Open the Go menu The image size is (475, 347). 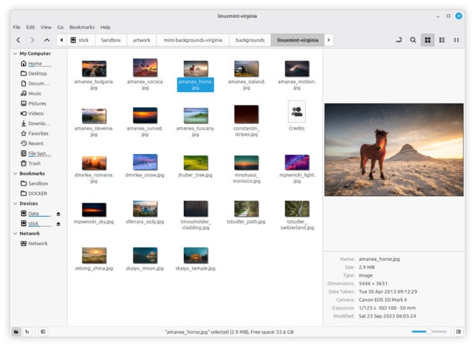pyautogui.click(x=60, y=27)
